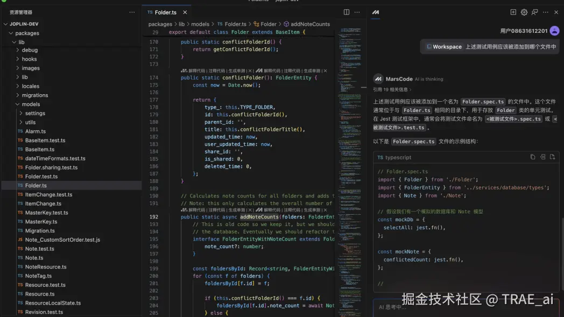Open Folder.sharing.test.ts file
The width and height of the screenshot is (564, 317).
click(x=71, y=167)
